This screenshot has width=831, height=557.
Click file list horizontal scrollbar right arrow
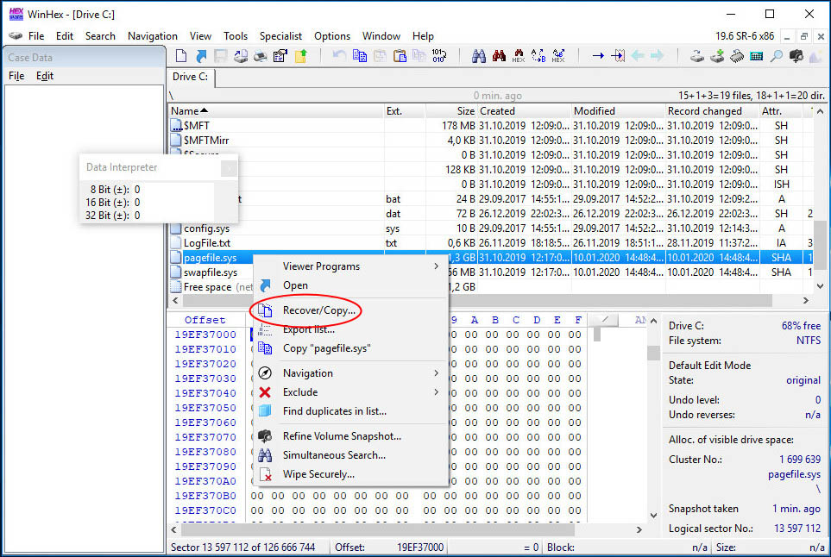pyautogui.click(x=806, y=300)
